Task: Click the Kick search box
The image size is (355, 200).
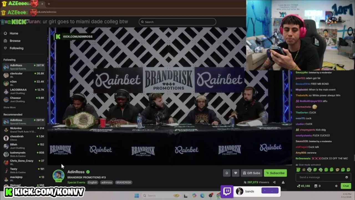Action: click(177, 22)
